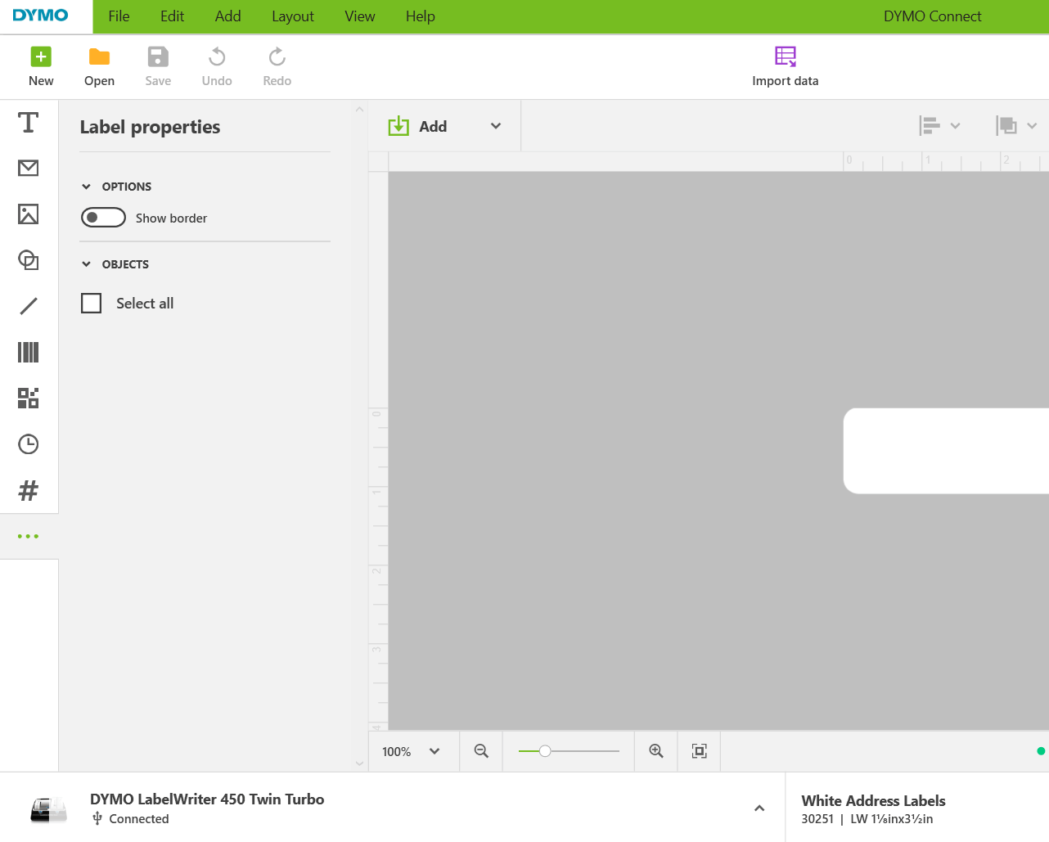Open the Help menu
This screenshot has height=842, width=1049.
click(x=420, y=16)
